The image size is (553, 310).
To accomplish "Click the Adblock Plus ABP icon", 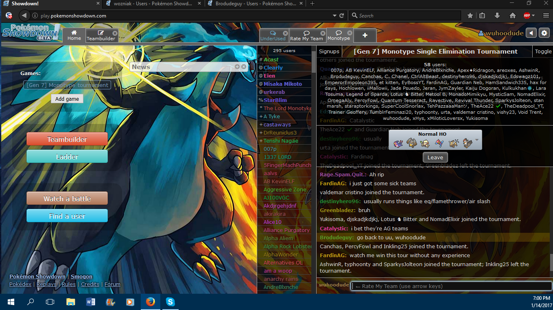I will tap(527, 16).
